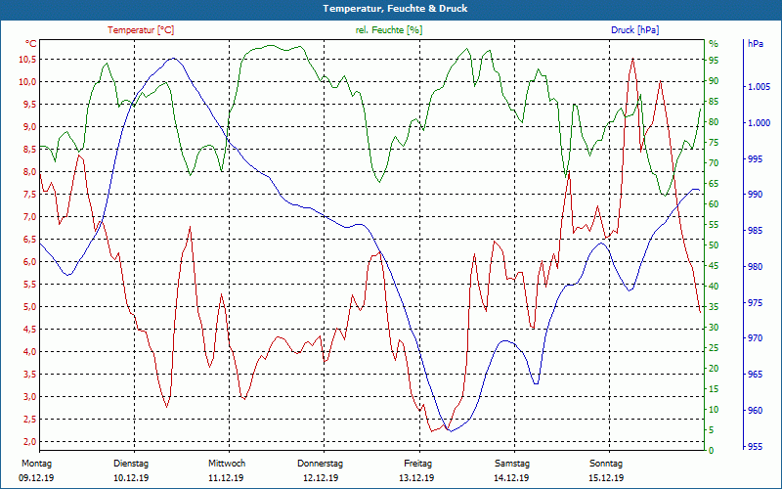Click '8,0' on the temperature axis
The image size is (782, 489).
tap(29, 172)
